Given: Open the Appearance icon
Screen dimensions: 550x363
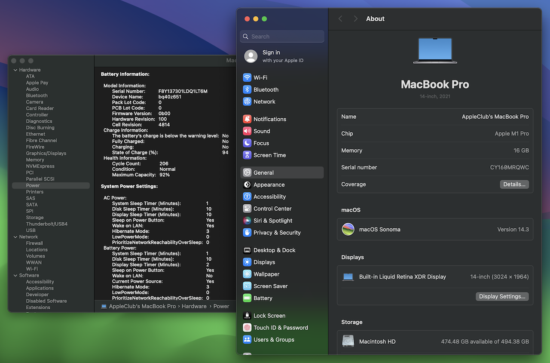Looking at the screenshot, I should click(247, 185).
